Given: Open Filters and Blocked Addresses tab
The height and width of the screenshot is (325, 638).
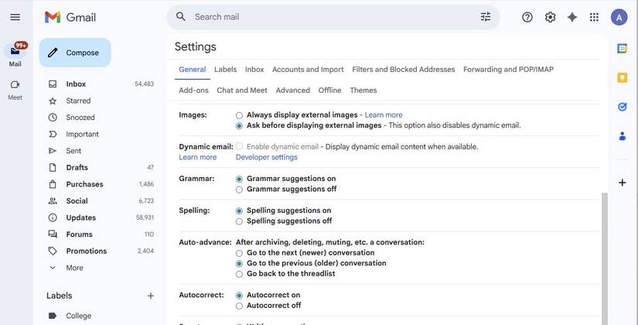Looking at the screenshot, I should (403, 69).
